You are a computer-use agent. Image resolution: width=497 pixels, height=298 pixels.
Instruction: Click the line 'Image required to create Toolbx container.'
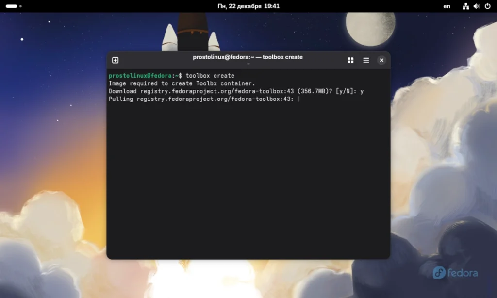click(182, 83)
